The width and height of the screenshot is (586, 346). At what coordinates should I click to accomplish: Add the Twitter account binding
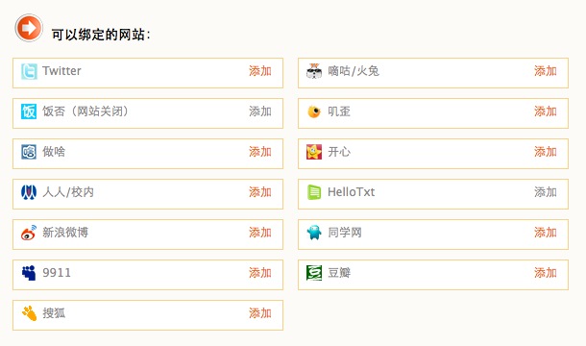[260, 71]
